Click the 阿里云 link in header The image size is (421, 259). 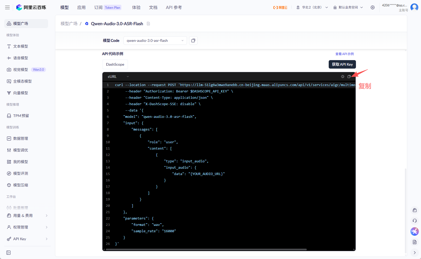280,7
